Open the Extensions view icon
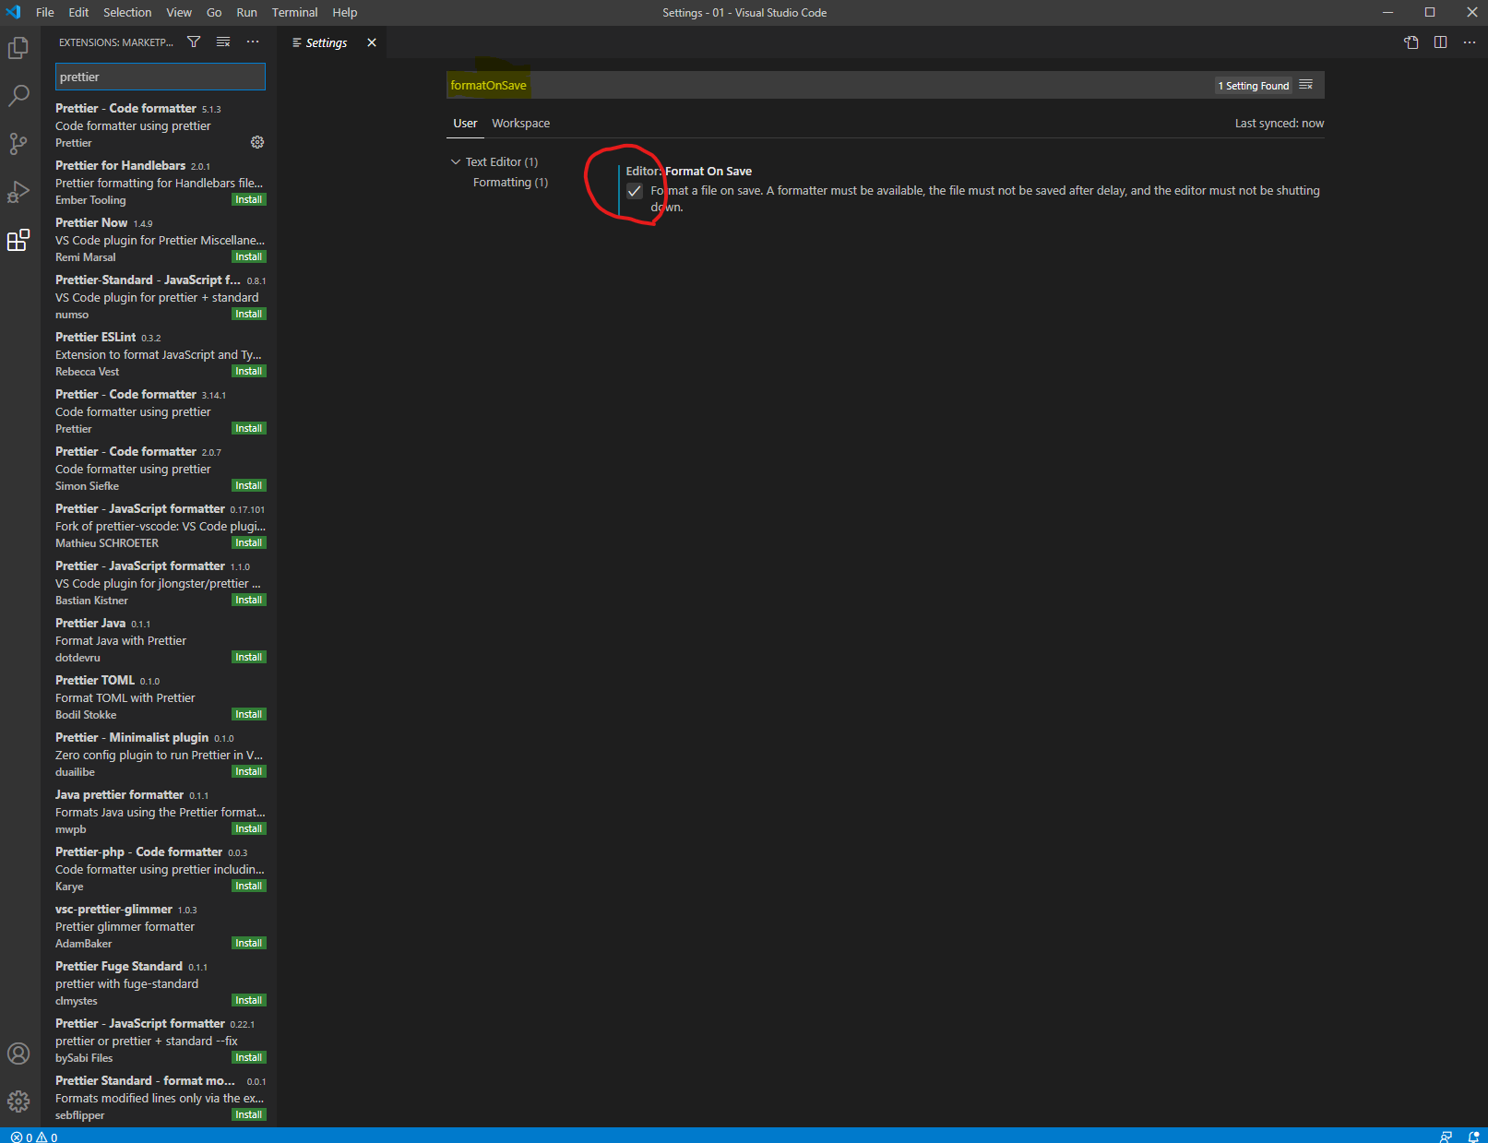1488x1143 pixels. (x=18, y=240)
